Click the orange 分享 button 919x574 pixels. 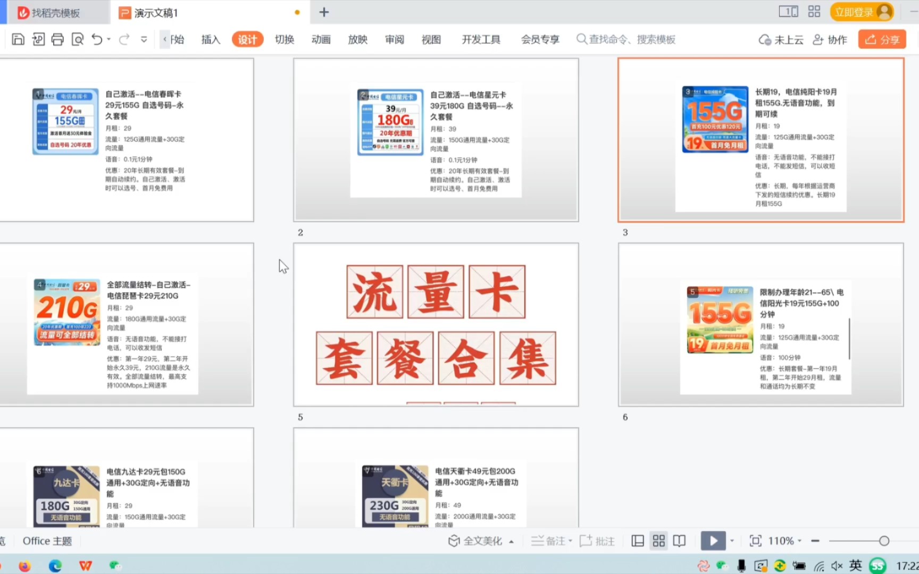882,39
